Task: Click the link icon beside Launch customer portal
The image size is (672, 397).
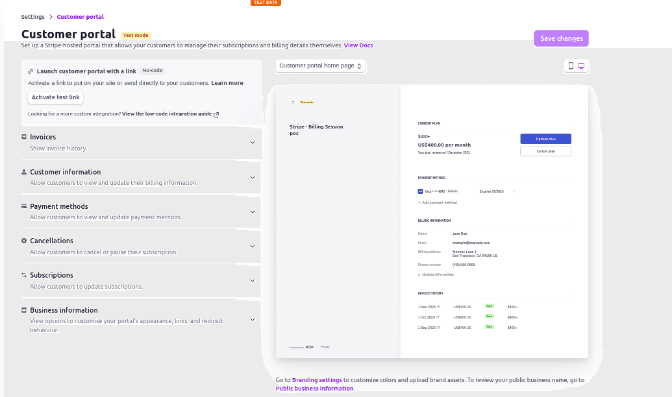Action: click(31, 71)
